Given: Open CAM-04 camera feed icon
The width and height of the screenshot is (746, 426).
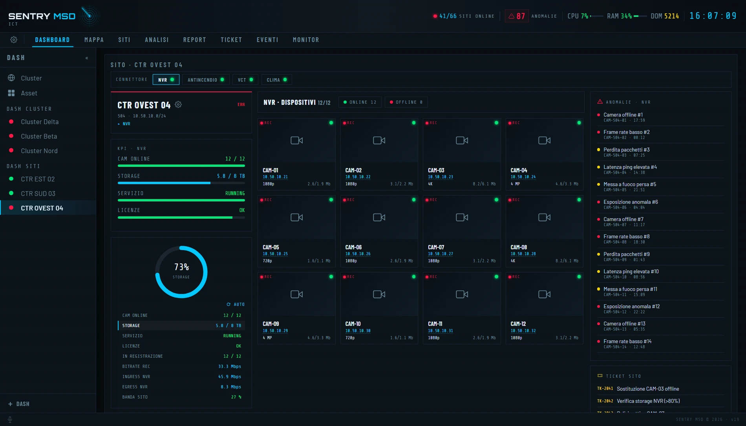Looking at the screenshot, I should point(544,140).
